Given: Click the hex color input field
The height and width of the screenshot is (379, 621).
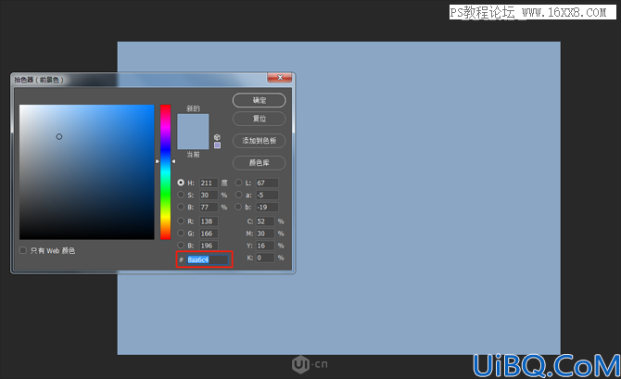Looking at the screenshot, I should tap(208, 259).
